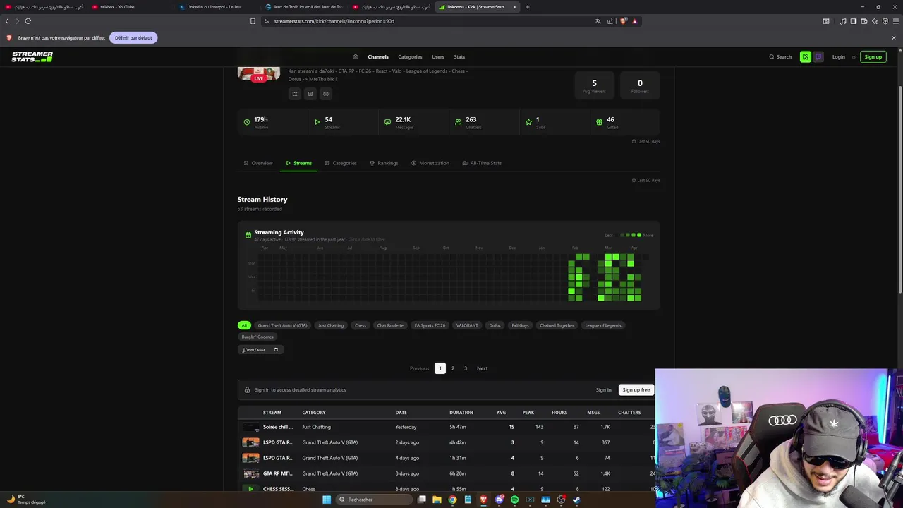Select the Twitch platform icon in header
The width and height of the screenshot is (903, 508).
pos(818,57)
